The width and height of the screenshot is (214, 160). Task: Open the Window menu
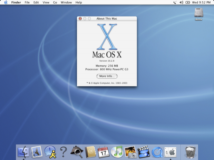[66, 2]
